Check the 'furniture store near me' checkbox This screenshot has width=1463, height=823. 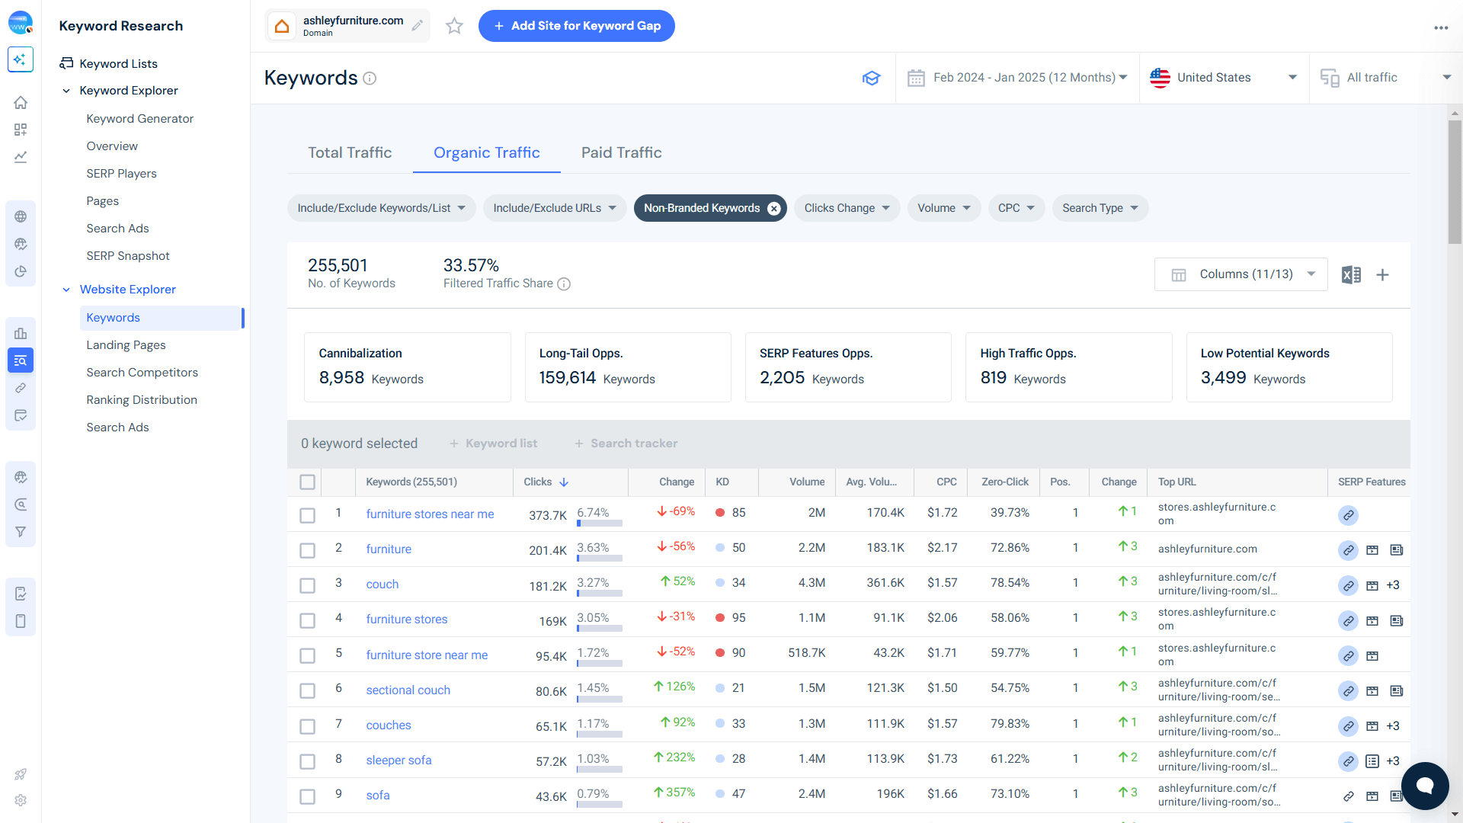307,655
